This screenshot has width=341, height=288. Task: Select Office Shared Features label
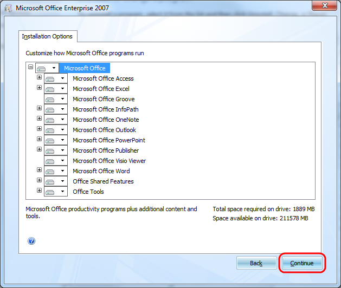pyautogui.click(x=103, y=181)
